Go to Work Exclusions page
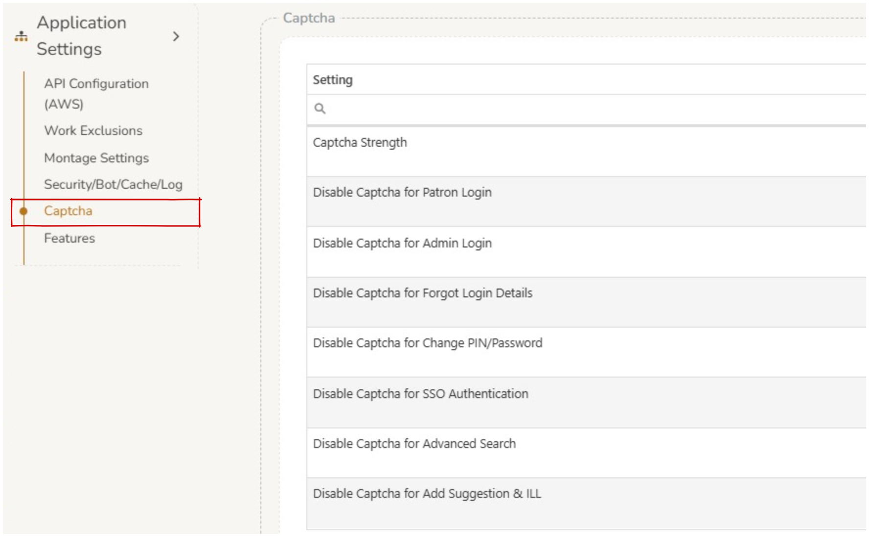 click(x=93, y=131)
